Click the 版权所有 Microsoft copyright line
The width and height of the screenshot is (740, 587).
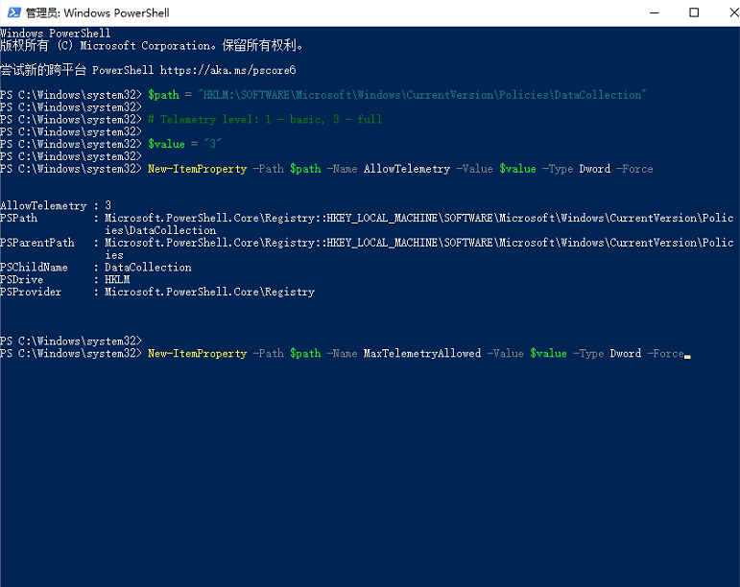pyautogui.click(x=152, y=46)
